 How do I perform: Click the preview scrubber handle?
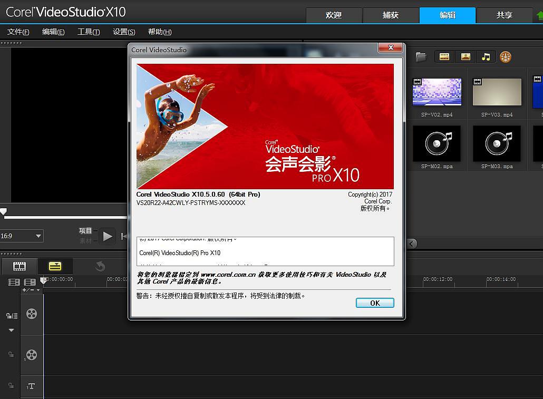coord(4,211)
